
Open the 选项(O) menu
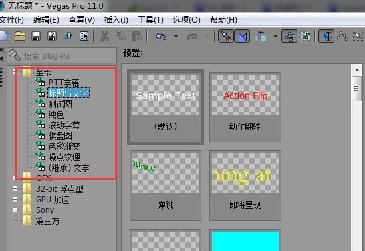[x=186, y=20]
